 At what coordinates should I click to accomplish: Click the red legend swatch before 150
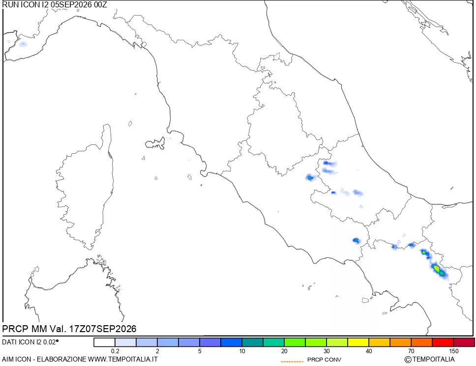(443, 342)
